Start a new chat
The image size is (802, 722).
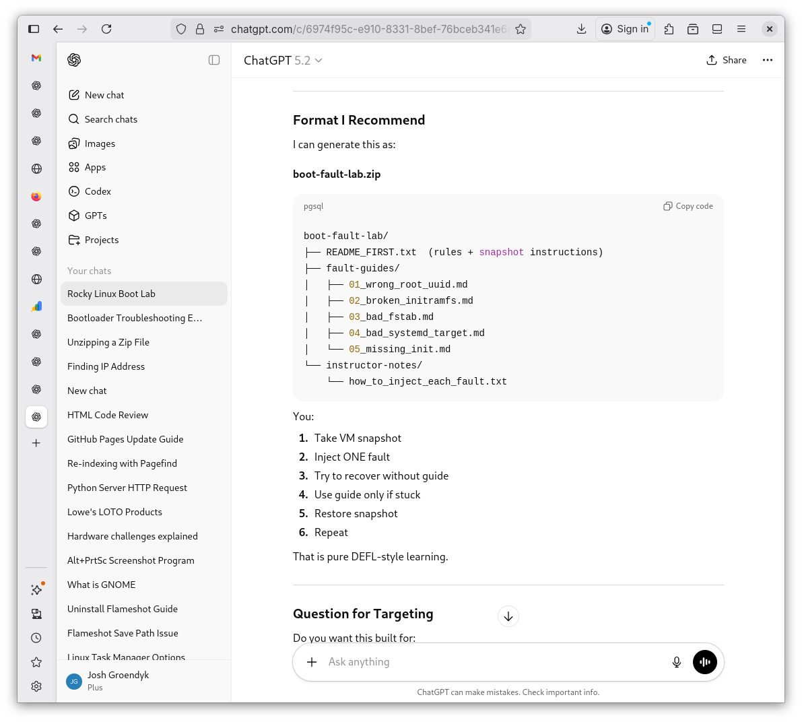pyautogui.click(x=104, y=95)
